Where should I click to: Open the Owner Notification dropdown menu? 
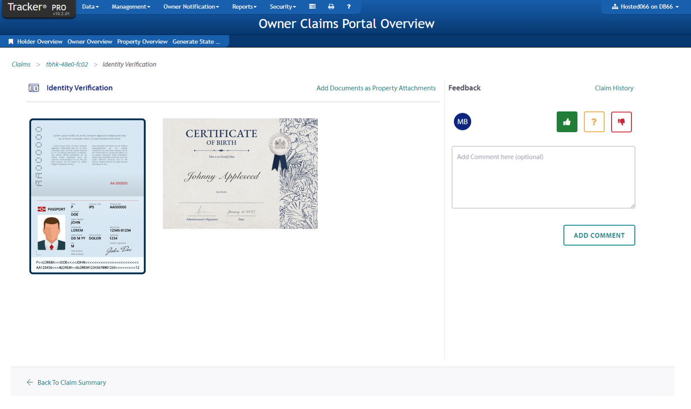coord(191,6)
